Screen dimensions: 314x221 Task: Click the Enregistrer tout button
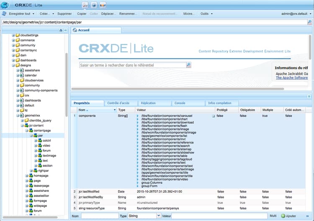click(x=20, y=14)
